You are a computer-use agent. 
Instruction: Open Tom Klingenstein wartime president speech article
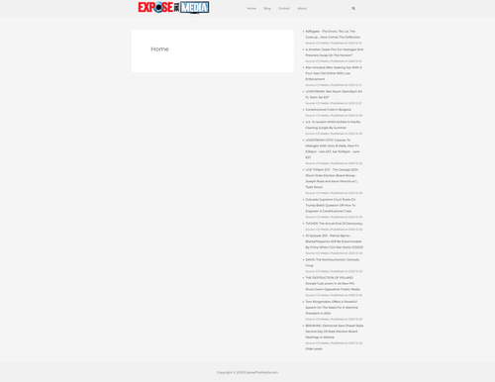(332, 308)
